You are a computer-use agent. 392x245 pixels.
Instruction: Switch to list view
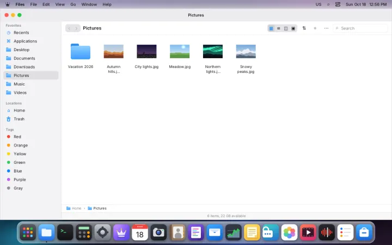click(x=279, y=28)
